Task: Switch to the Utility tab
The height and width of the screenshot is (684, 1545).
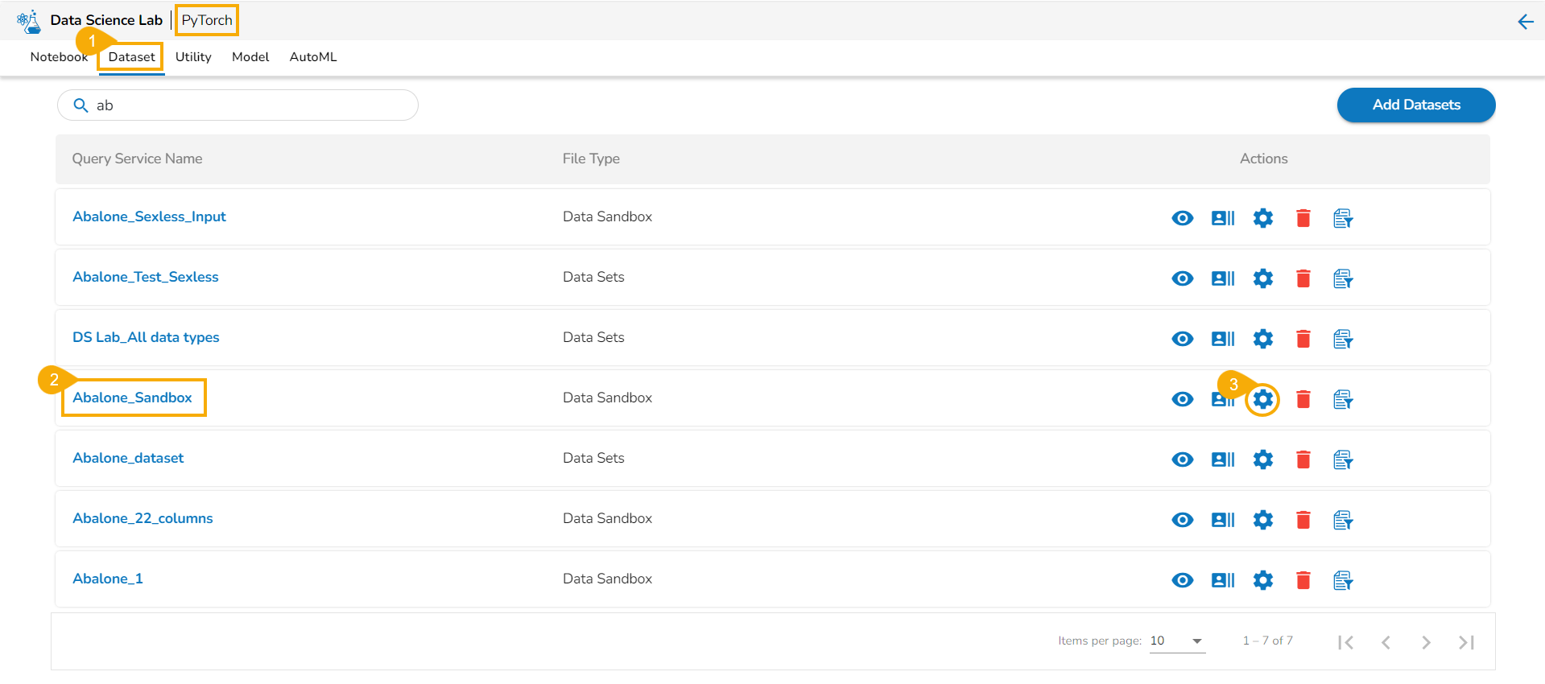Action: point(193,57)
